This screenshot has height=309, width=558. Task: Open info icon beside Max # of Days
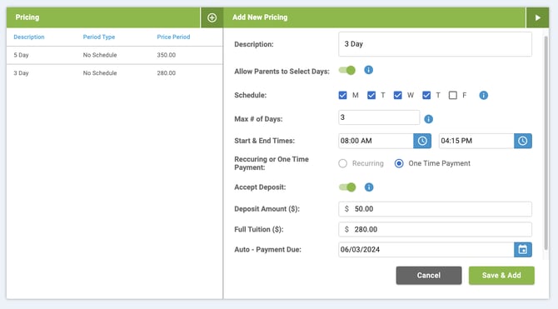(x=428, y=119)
